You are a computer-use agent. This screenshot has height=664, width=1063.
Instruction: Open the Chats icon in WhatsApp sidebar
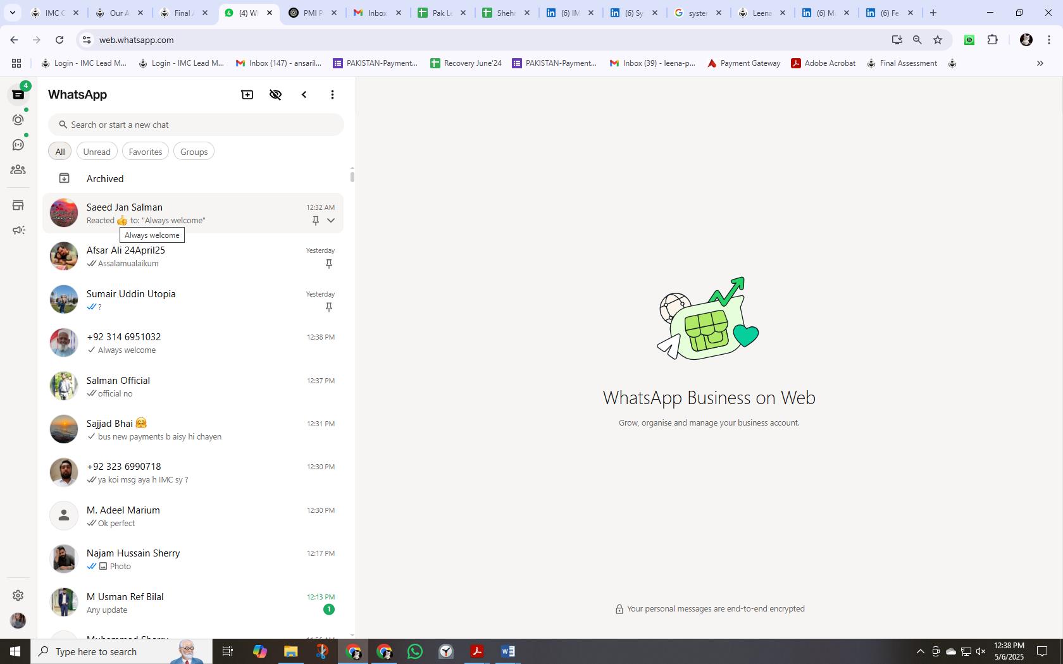18,94
